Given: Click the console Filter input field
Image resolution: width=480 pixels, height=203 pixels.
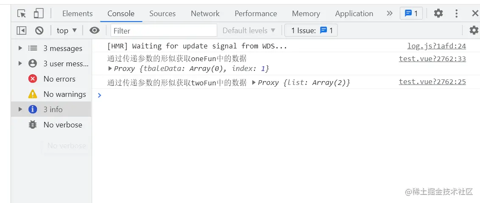Looking at the screenshot, I should [x=164, y=31].
